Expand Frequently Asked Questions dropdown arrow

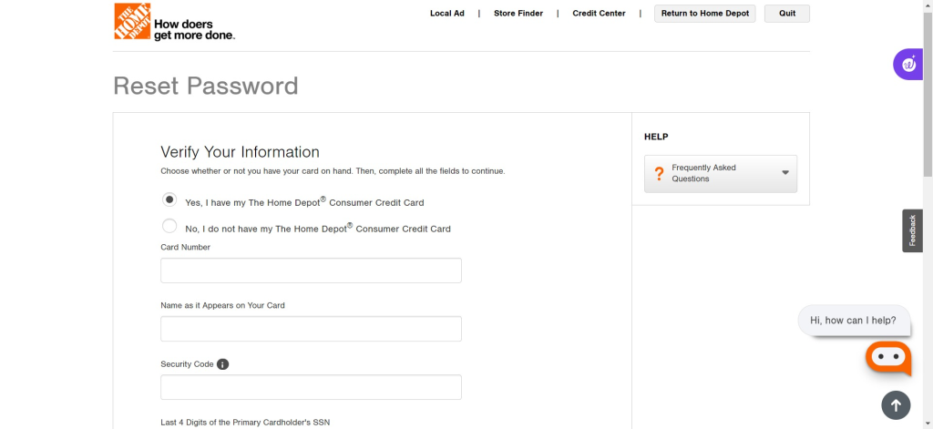click(x=784, y=172)
